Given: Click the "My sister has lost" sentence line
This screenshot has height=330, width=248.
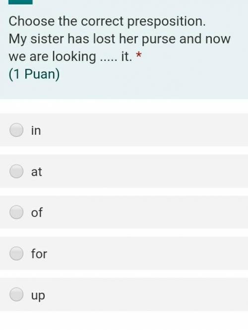Looking at the screenshot, I should pos(120,39).
